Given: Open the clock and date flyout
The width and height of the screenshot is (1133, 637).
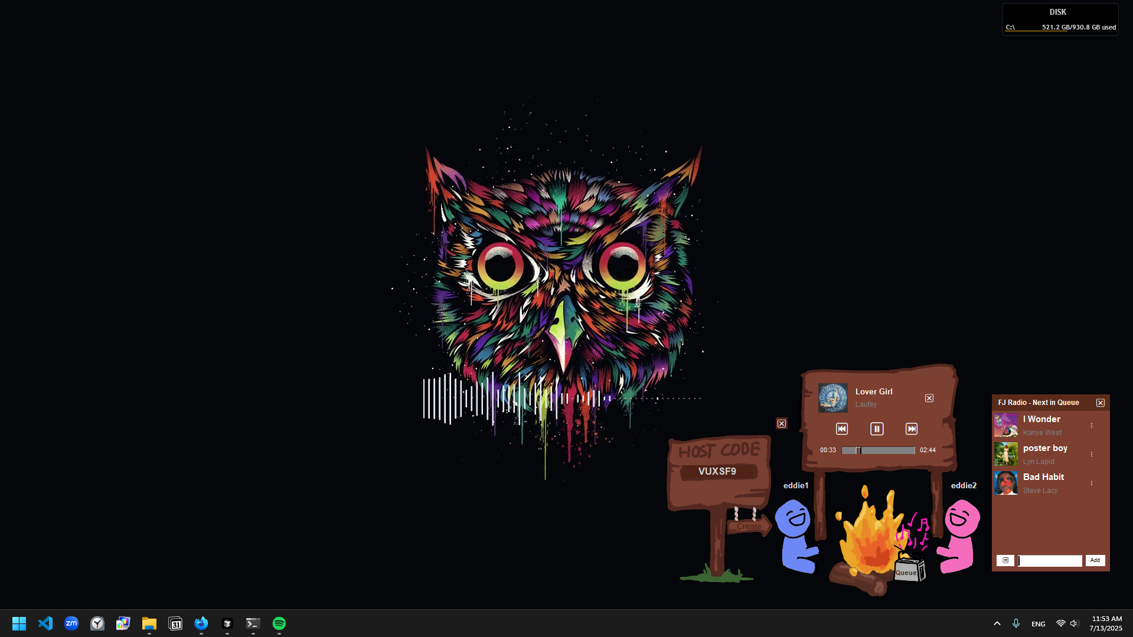Looking at the screenshot, I should pyautogui.click(x=1106, y=623).
